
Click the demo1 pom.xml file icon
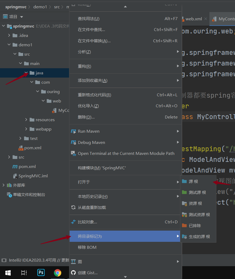click(21, 148)
